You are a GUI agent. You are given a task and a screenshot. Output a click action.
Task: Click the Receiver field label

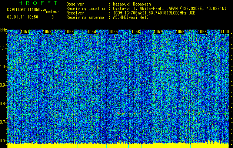[x=75, y=13]
